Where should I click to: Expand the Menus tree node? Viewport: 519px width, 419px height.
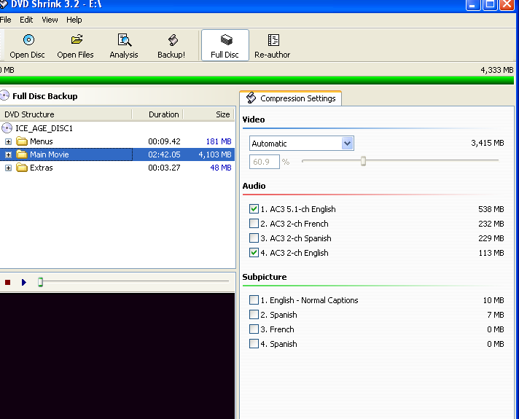(8, 141)
